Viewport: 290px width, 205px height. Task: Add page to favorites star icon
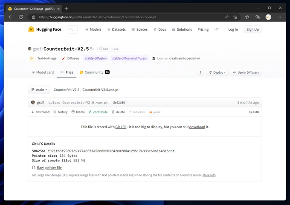pyautogui.click(x=235, y=17)
